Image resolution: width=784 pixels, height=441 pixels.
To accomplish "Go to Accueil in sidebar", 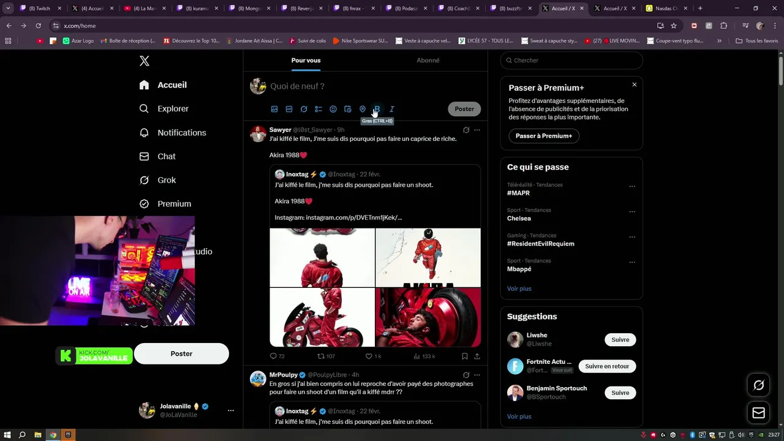I will (164, 85).
